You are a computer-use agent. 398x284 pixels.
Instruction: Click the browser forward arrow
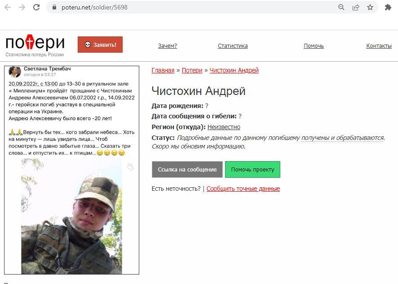point(22,7)
